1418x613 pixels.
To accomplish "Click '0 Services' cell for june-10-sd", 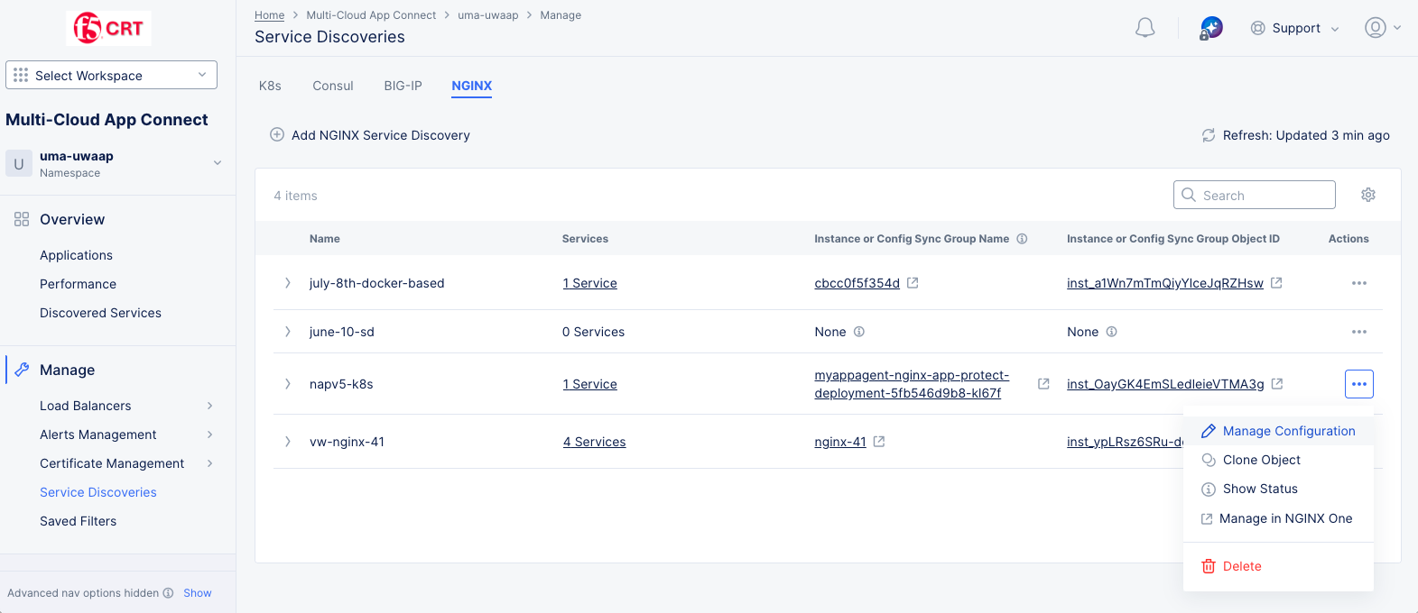I will click(593, 332).
